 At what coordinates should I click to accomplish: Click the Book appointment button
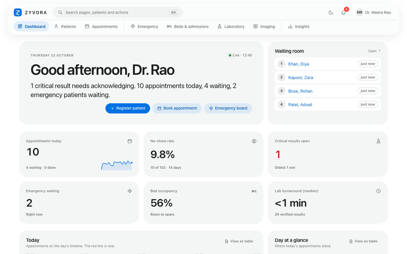177,108
